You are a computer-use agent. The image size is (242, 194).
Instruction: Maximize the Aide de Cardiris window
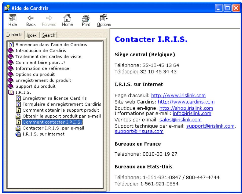[228, 8]
